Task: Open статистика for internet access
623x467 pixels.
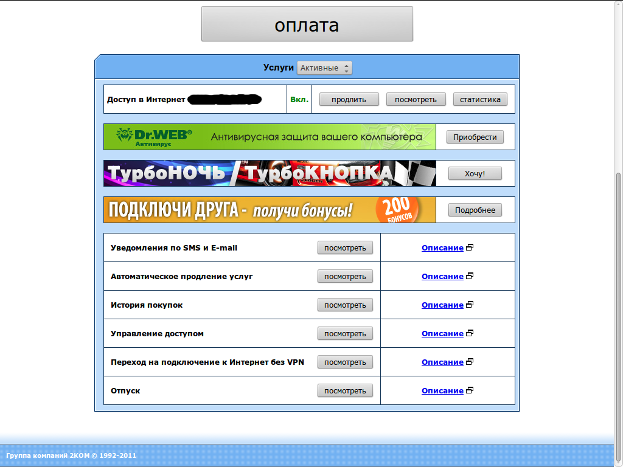Action: (480, 99)
